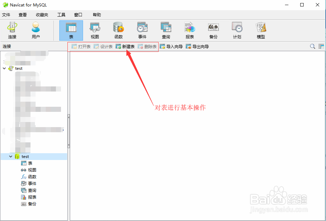Open the 收藏夹 favorites menu
Image resolution: width=326 pixels, height=221 pixels.
(42, 15)
